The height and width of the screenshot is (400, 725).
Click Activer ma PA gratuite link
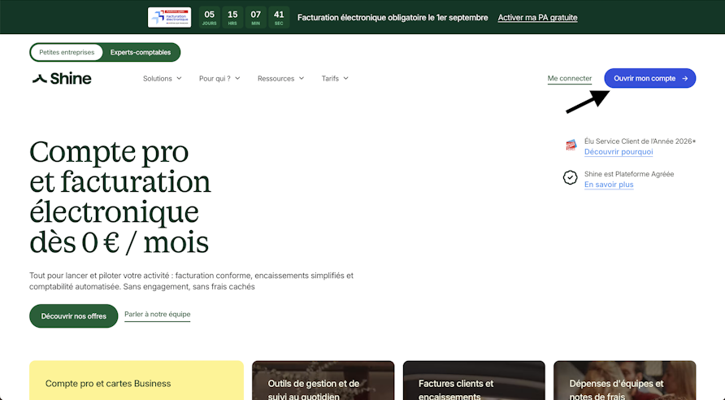(x=537, y=18)
